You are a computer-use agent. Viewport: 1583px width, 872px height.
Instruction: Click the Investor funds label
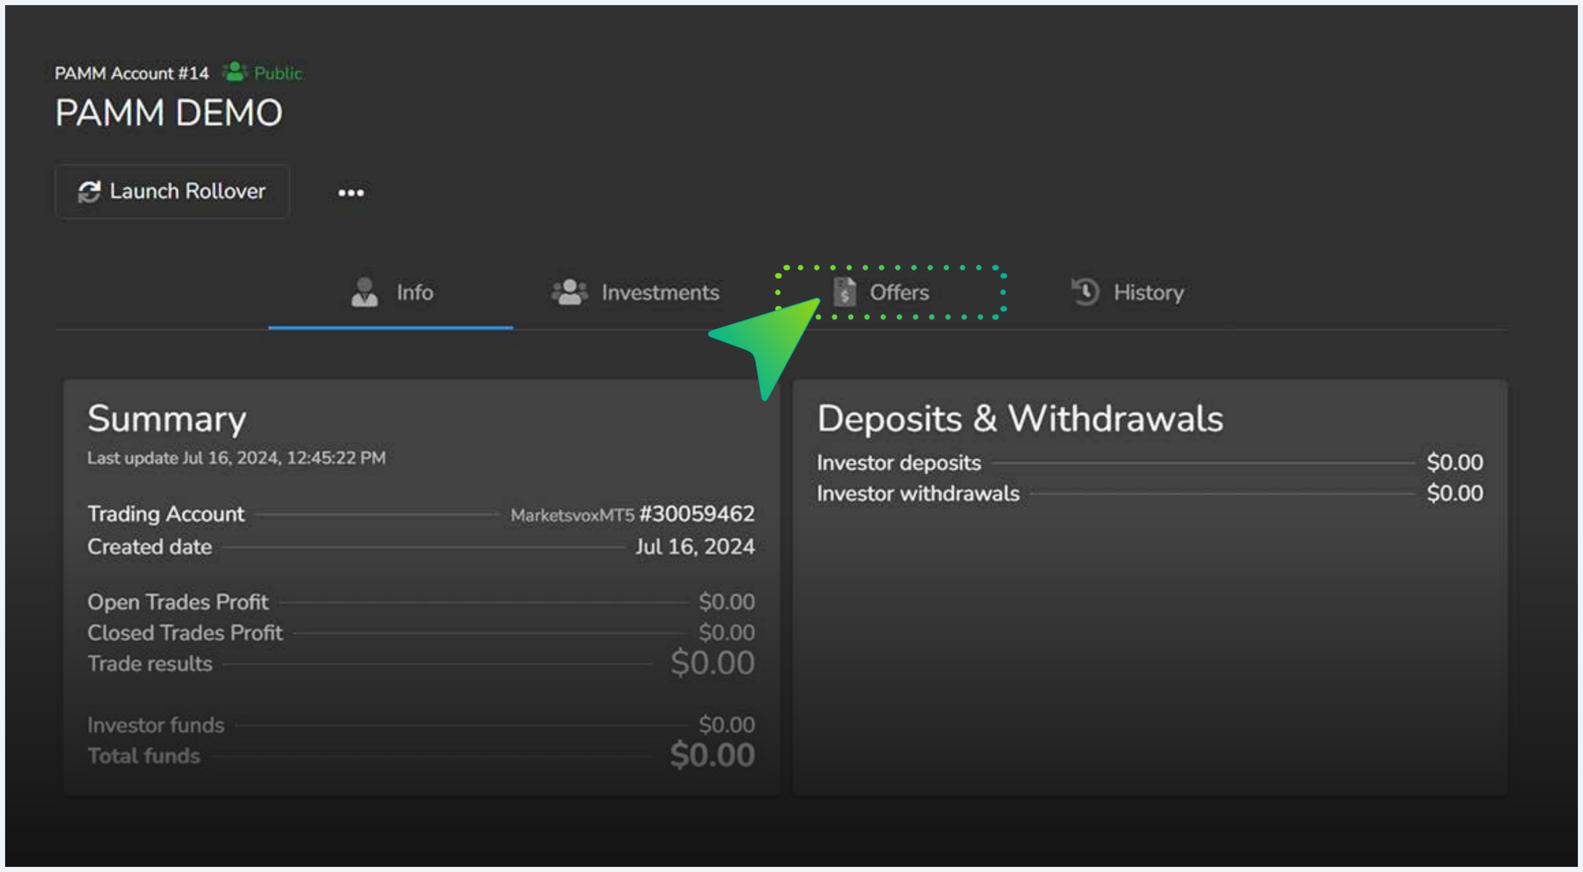(x=156, y=725)
